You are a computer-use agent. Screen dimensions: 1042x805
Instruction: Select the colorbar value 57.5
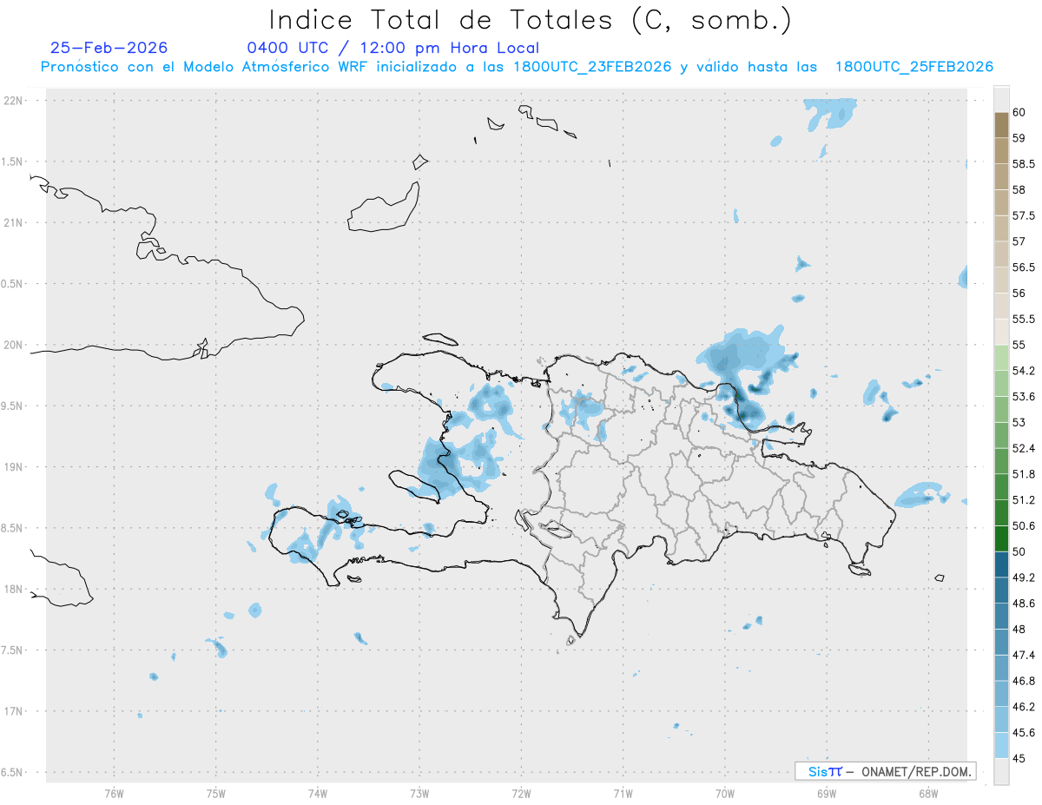(1024, 215)
